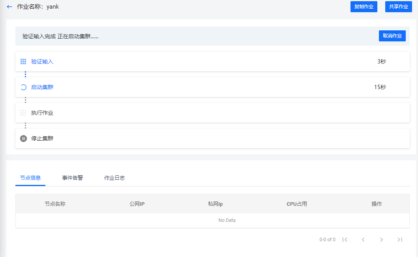Click the back arrow icon
This screenshot has width=418, height=257.
click(x=9, y=7)
